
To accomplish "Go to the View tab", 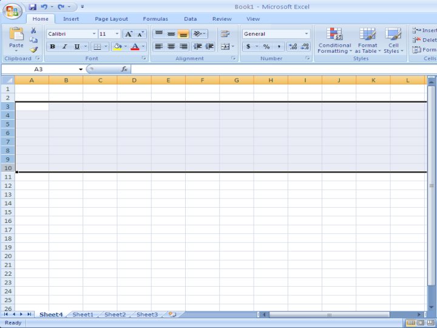I will point(252,19).
